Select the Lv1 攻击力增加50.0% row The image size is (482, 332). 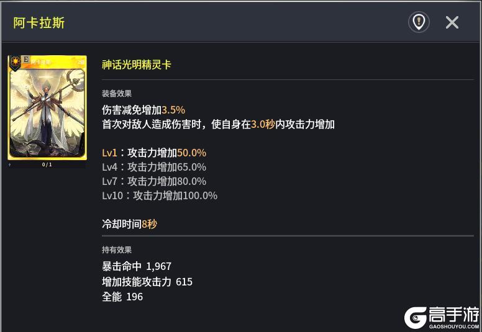pos(154,153)
